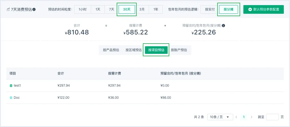Switch to 按产品预估 tab
The image size is (290, 127).
111,50
